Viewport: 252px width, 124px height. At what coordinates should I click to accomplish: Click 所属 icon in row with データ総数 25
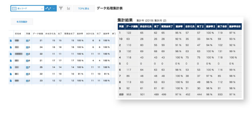point(27,67)
